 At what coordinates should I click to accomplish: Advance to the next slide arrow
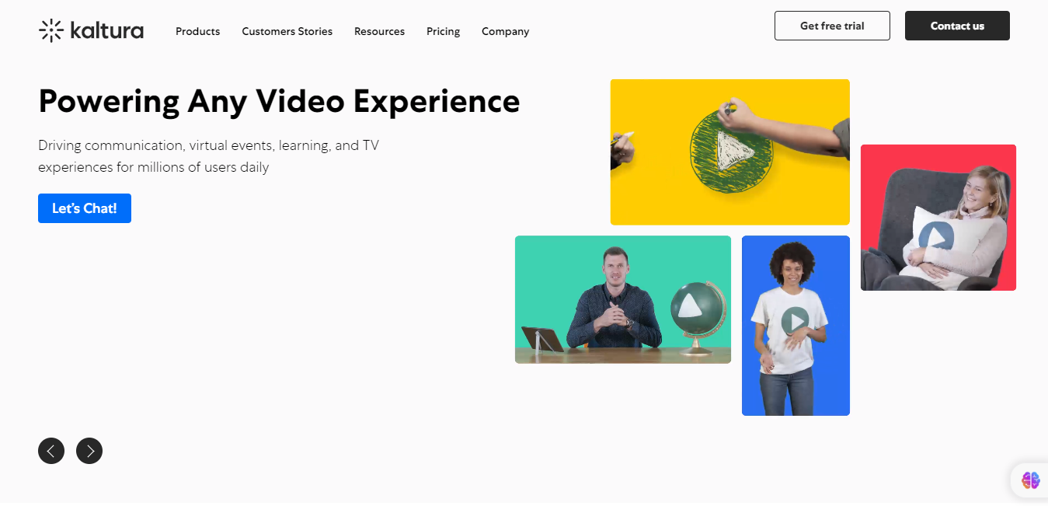click(89, 451)
